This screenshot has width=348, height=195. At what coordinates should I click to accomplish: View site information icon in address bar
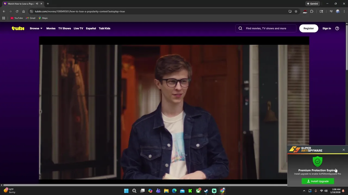(31, 11)
